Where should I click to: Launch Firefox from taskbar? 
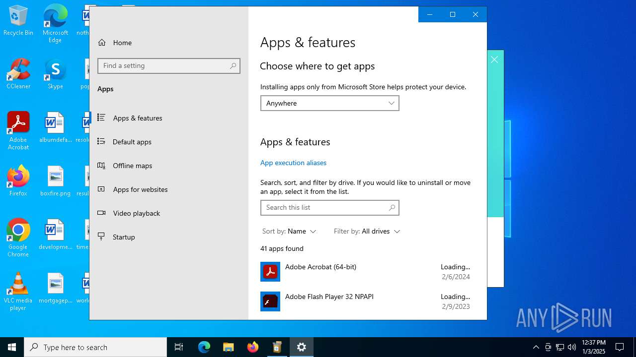253,347
